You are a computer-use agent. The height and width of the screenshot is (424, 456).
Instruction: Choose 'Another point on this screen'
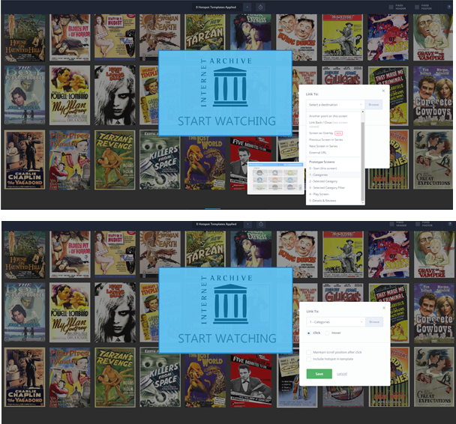[328, 116]
